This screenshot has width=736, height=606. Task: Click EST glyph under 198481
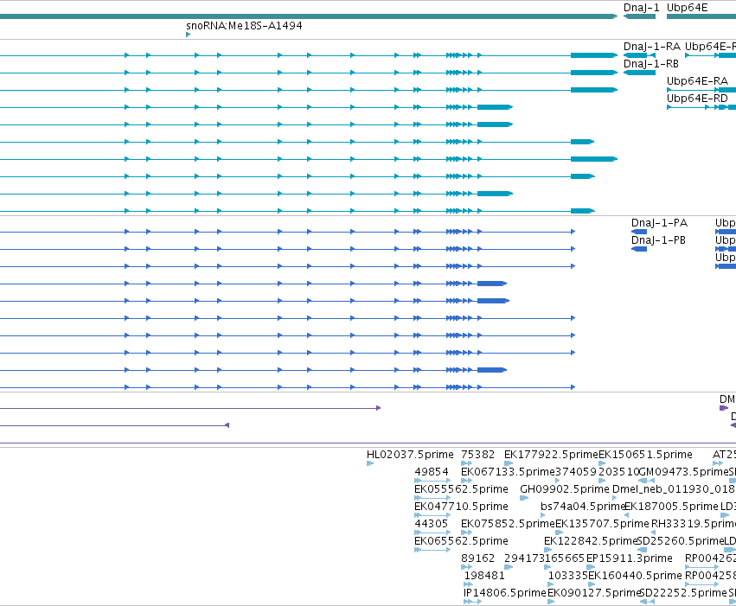[468, 584]
